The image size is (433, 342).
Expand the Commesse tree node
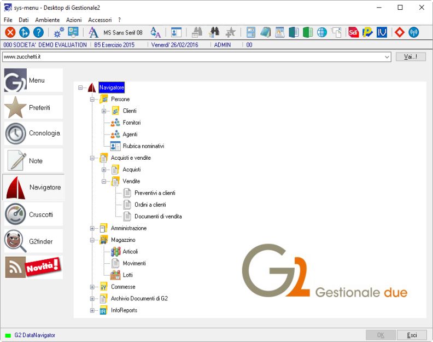92,287
